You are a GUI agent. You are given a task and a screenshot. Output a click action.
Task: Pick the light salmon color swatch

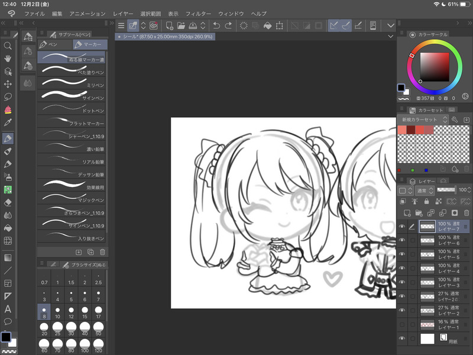point(402,130)
